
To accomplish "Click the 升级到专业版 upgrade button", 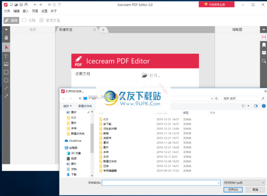I will [216, 5].
